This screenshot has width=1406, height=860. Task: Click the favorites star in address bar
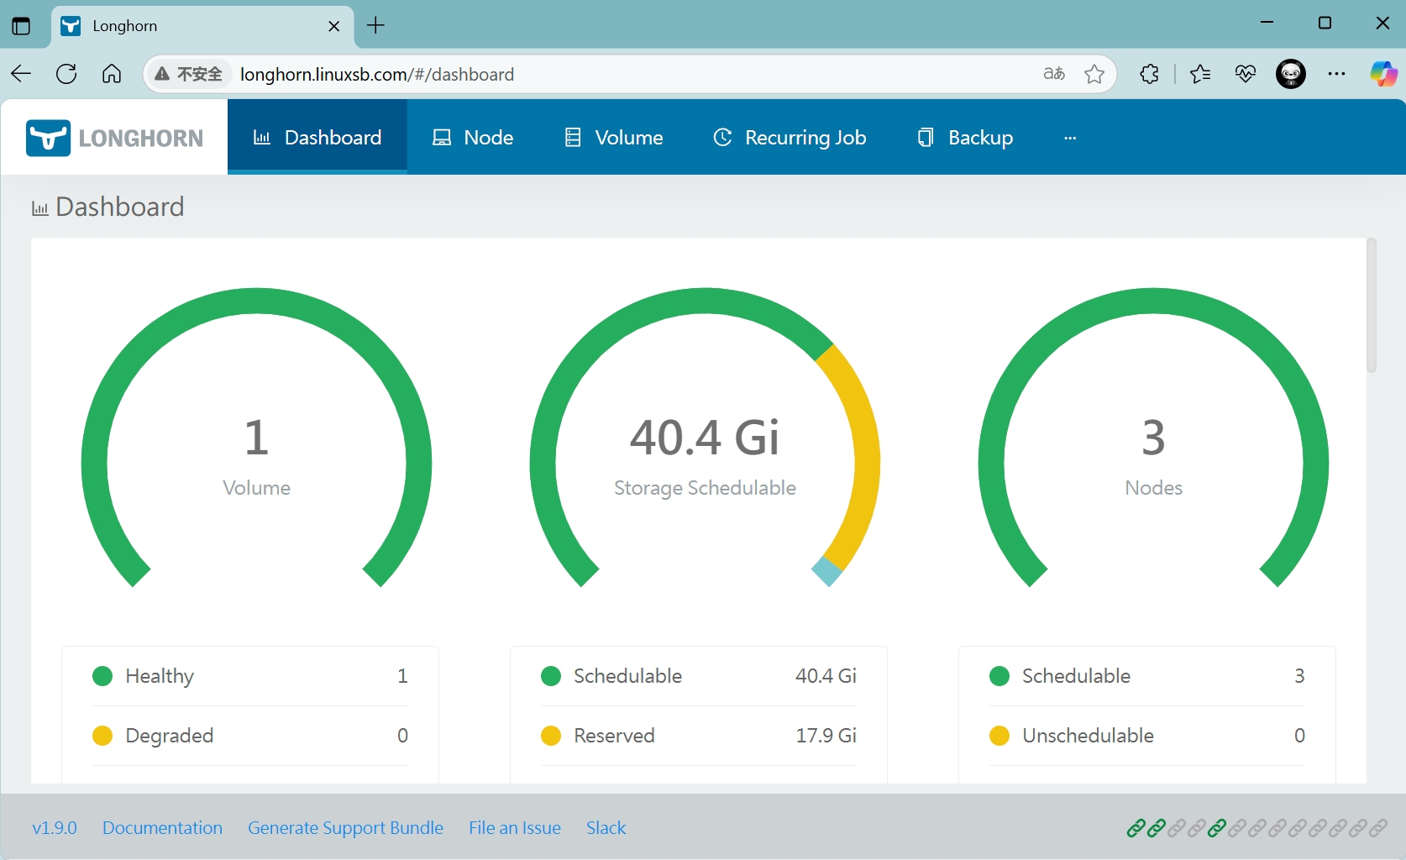1094,74
